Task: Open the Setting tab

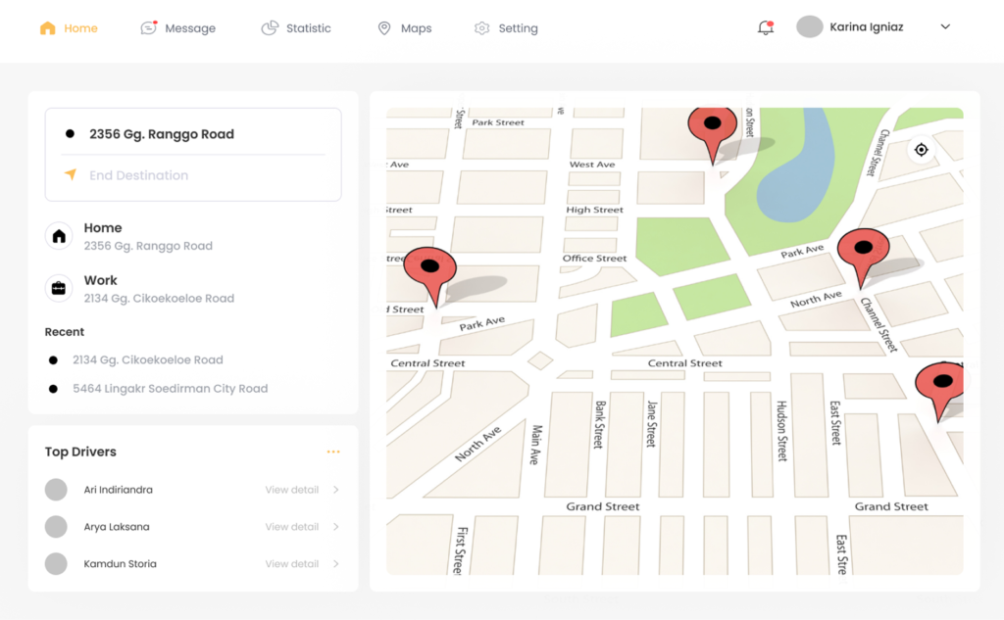Action: click(x=506, y=28)
